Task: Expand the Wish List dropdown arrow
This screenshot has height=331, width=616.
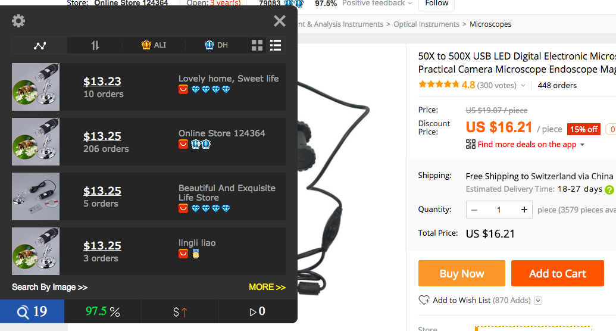Action: [x=538, y=301]
